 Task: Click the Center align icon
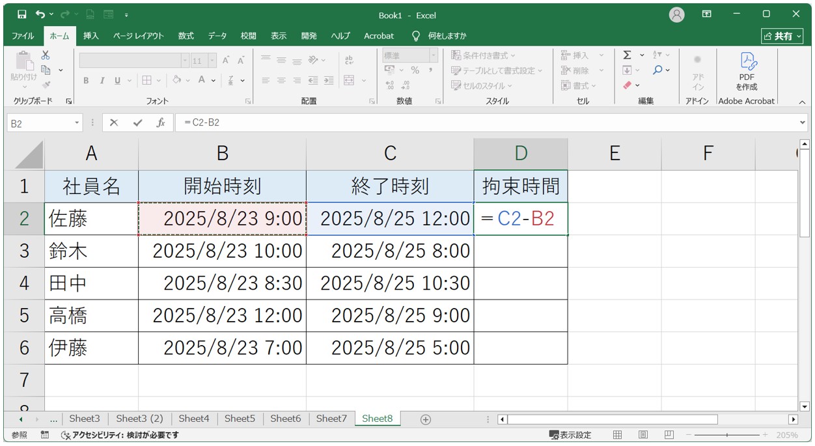281,80
